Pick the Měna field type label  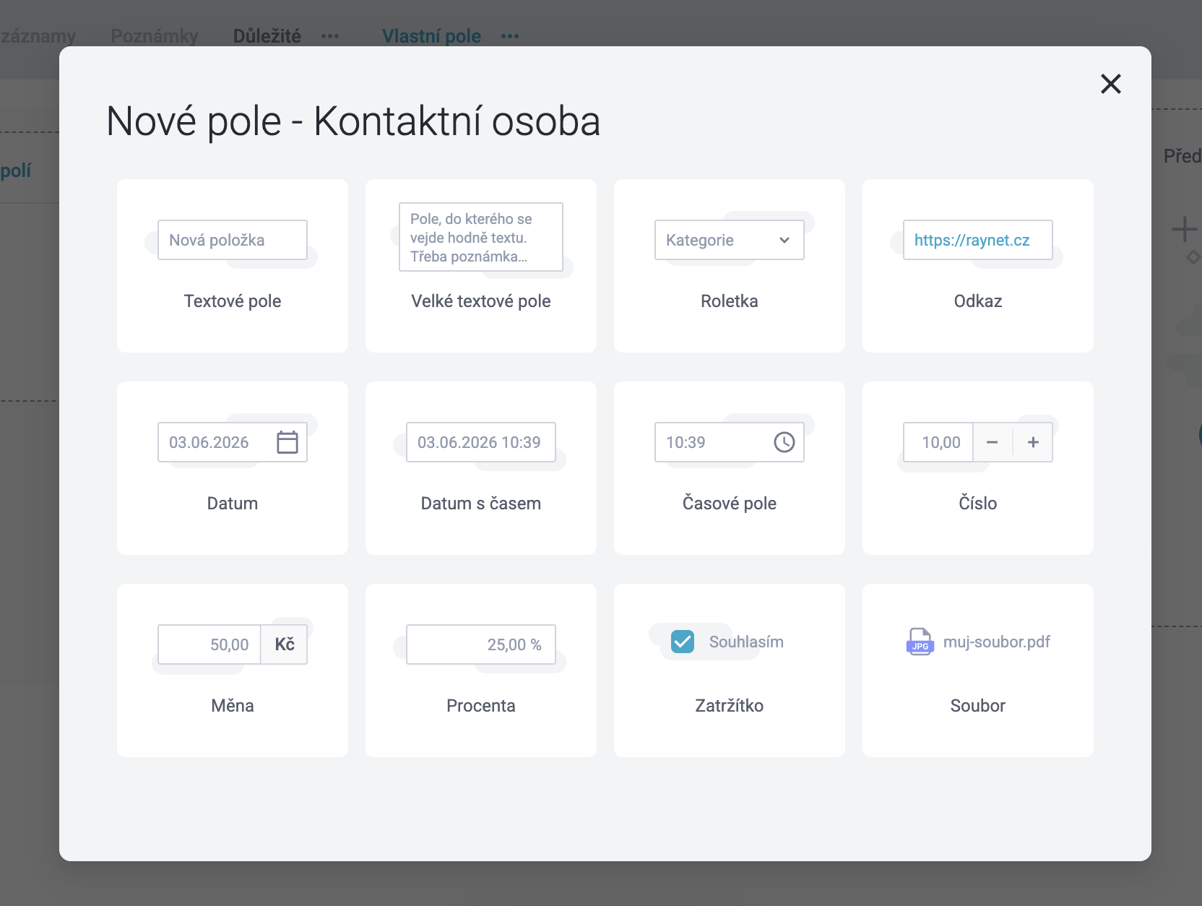point(233,706)
